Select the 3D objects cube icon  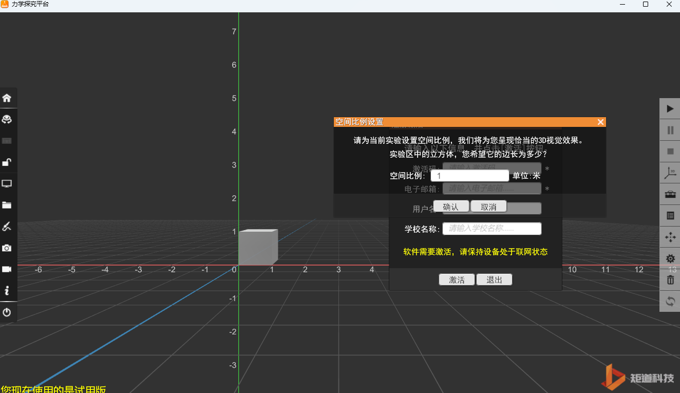click(x=7, y=119)
